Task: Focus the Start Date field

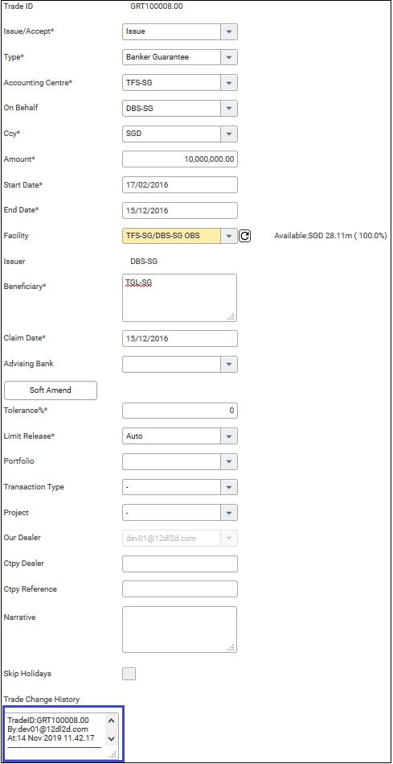Action: coord(180,185)
